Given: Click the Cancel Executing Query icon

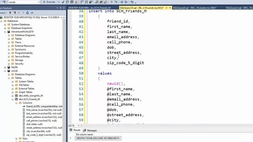Looking at the screenshot, I should tap(59, 2).
